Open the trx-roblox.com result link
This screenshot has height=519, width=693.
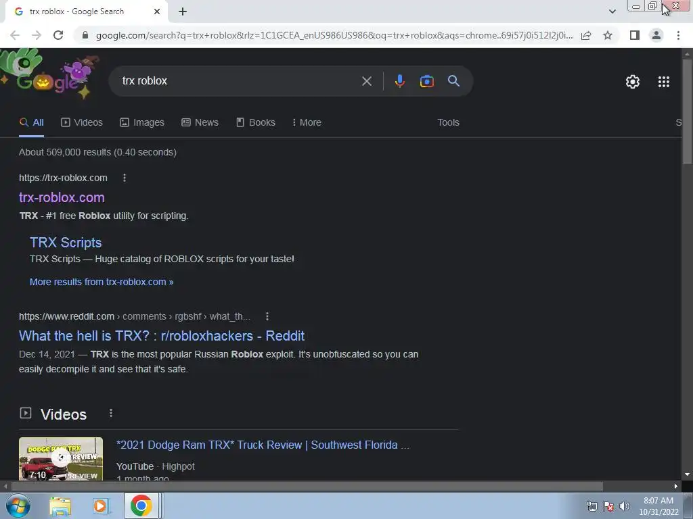(62, 198)
